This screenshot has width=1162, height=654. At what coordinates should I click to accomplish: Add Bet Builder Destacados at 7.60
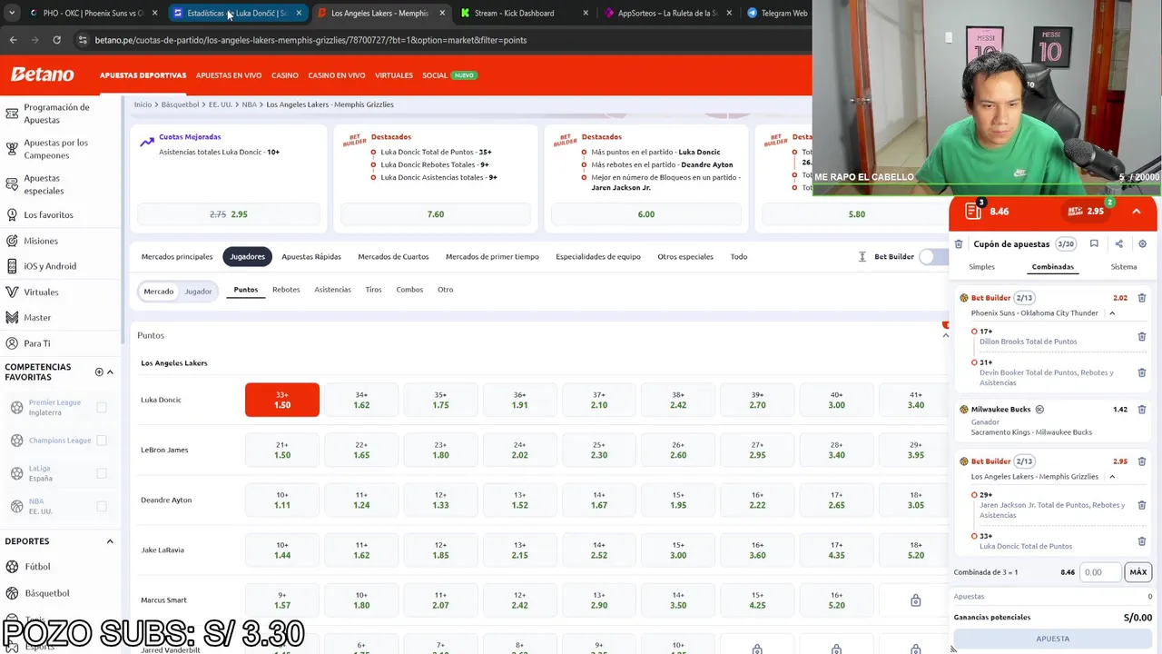coord(436,214)
